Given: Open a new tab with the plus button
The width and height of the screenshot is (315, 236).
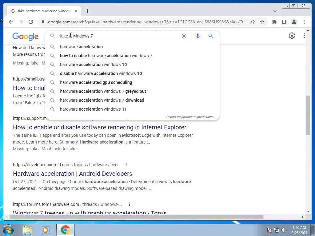Looking at the screenshot, I should (x=87, y=11).
